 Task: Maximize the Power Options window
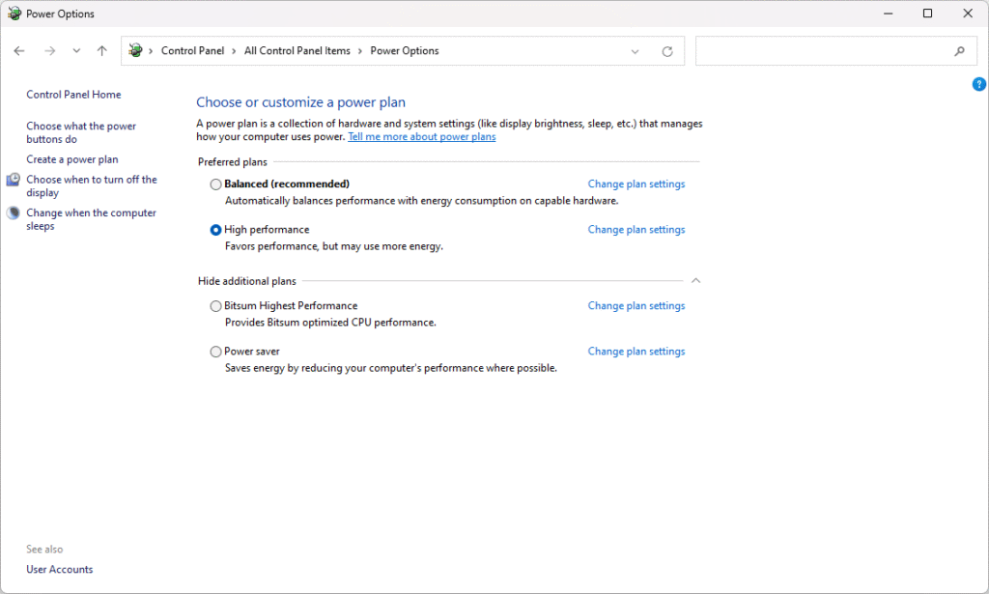[x=928, y=14]
